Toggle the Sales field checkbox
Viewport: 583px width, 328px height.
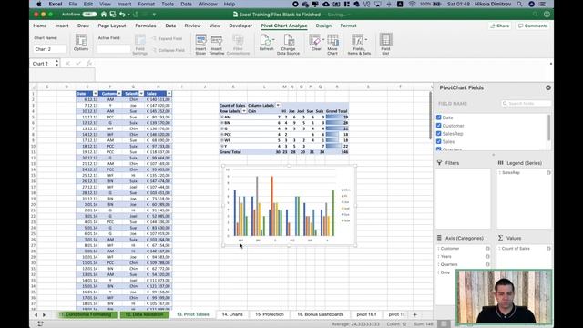[439, 141]
